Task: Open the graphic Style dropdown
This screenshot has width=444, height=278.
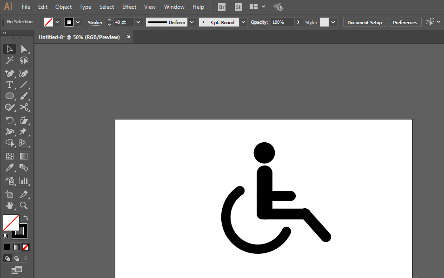Action: (x=333, y=22)
